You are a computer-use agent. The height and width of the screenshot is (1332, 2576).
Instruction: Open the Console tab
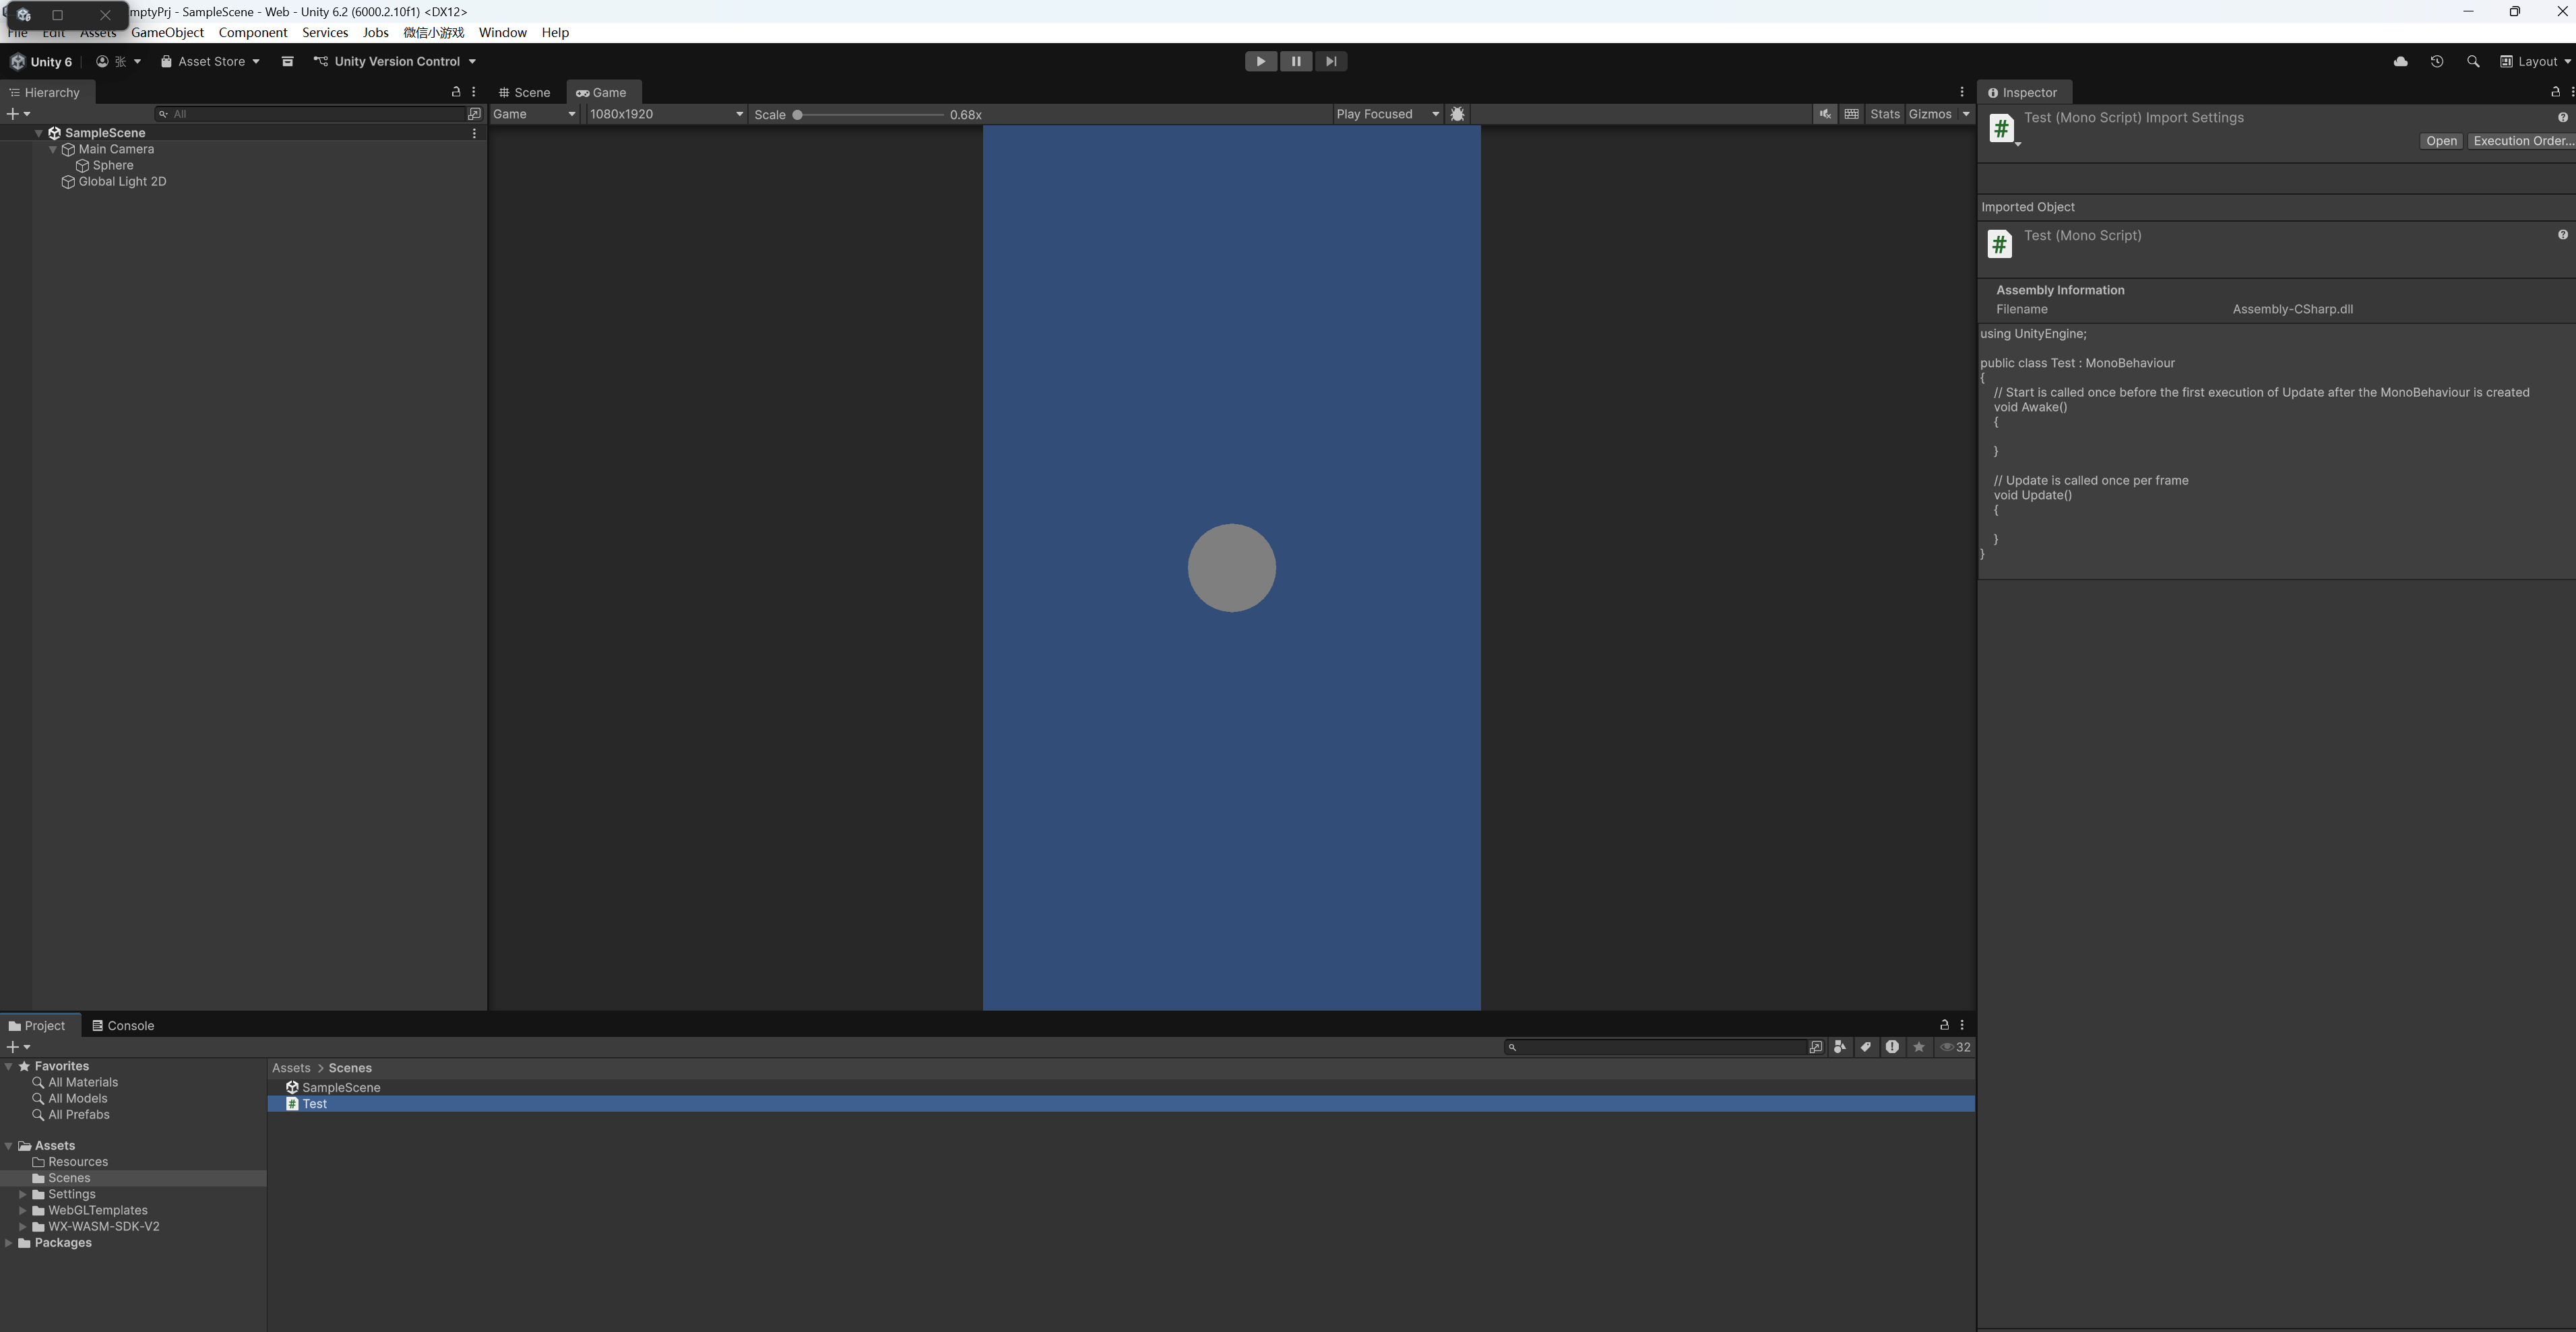[123, 1025]
